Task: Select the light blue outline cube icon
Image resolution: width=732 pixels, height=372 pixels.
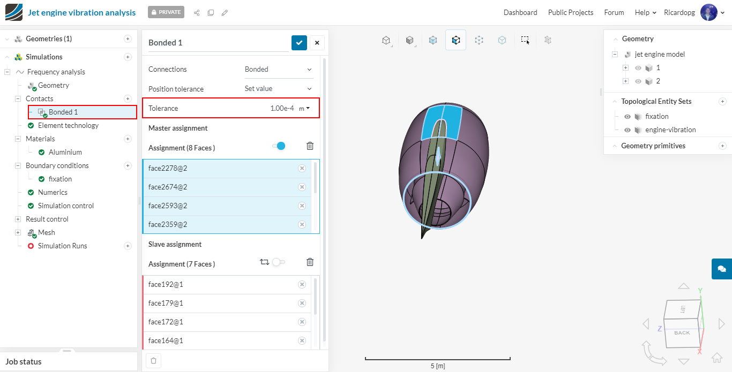Action: (502, 40)
